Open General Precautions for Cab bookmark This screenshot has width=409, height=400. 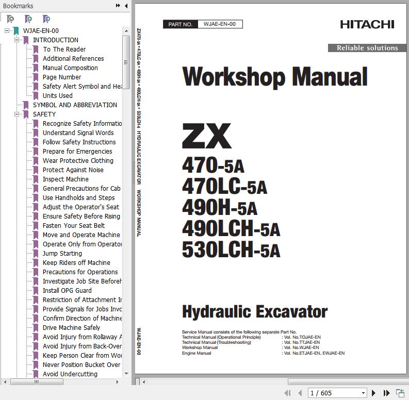pos(81,189)
